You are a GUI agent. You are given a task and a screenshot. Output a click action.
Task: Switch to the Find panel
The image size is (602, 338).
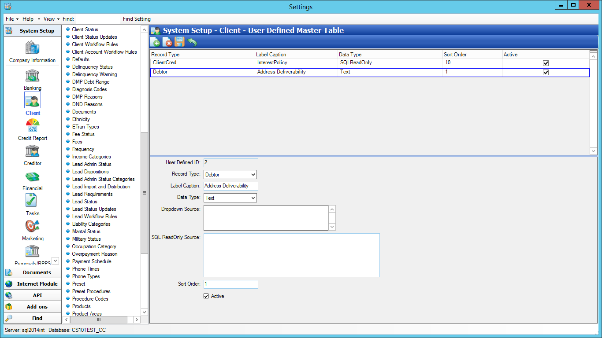[x=33, y=318]
